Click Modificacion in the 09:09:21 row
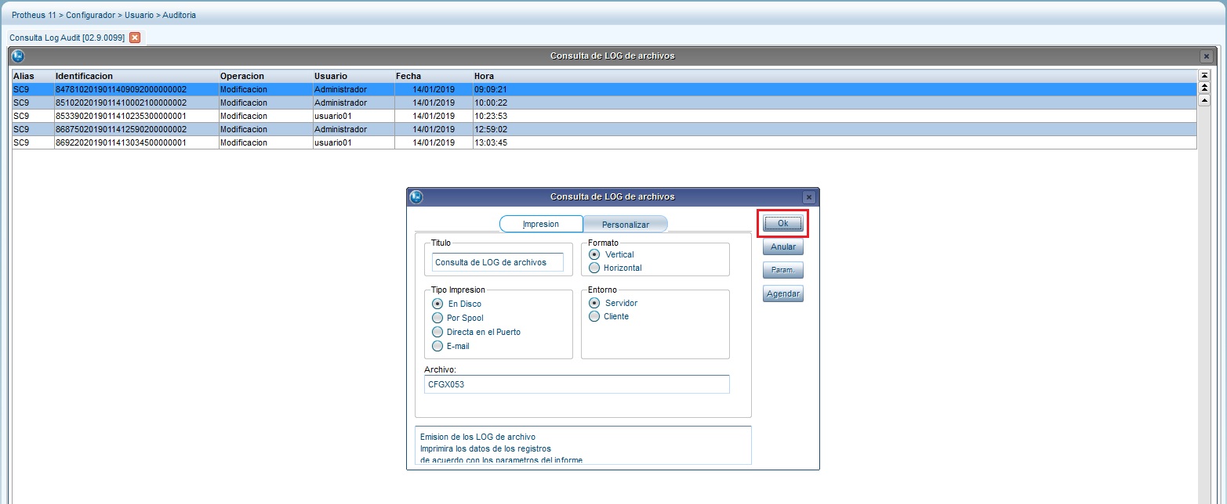 click(244, 89)
